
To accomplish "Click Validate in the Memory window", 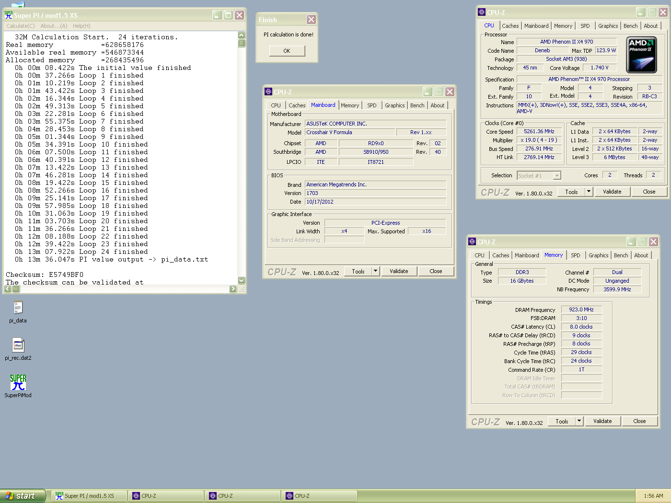I will pos(602,421).
